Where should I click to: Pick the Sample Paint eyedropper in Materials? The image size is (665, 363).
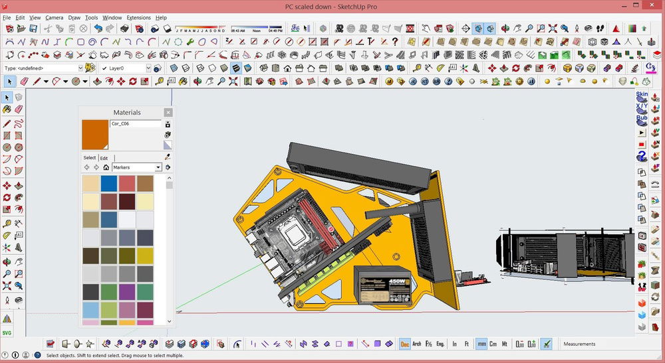pyautogui.click(x=168, y=157)
